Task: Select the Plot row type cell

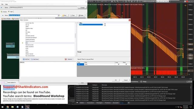Action: tap(81, 64)
